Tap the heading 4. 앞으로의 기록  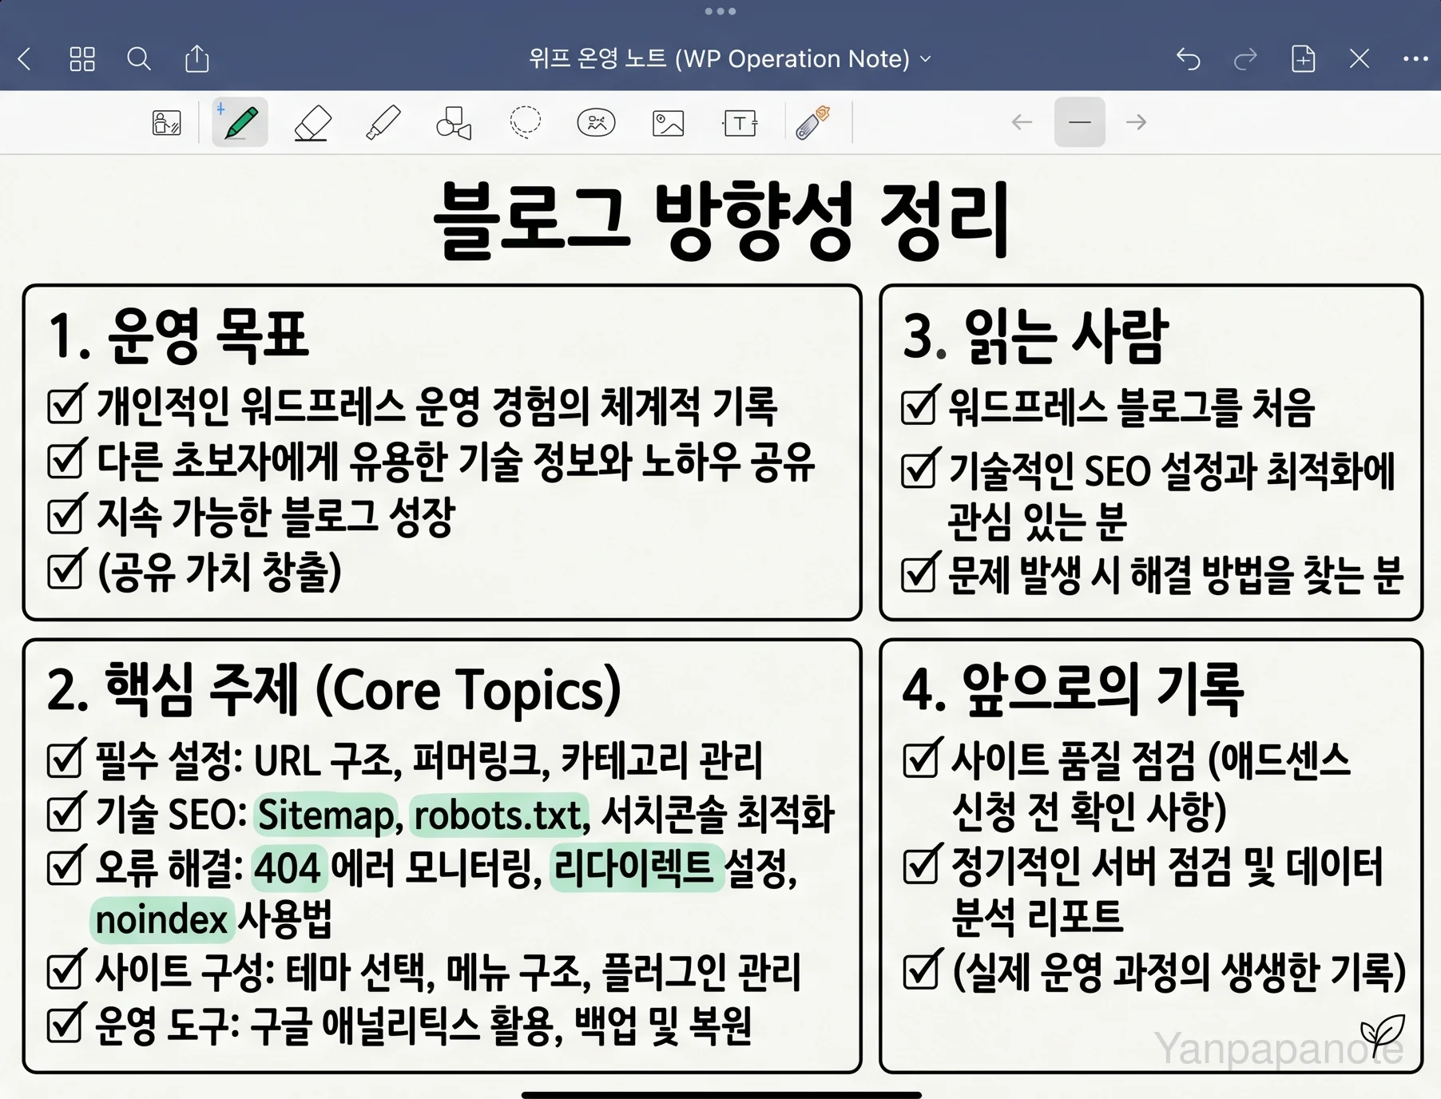click(1073, 689)
